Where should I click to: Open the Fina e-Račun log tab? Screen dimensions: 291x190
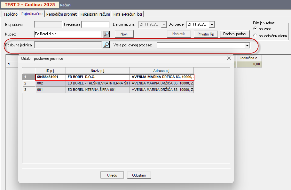(128, 14)
